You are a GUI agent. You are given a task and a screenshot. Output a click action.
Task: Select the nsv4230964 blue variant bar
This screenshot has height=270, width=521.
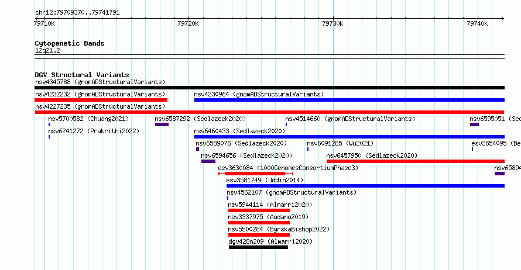tap(349, 100)
